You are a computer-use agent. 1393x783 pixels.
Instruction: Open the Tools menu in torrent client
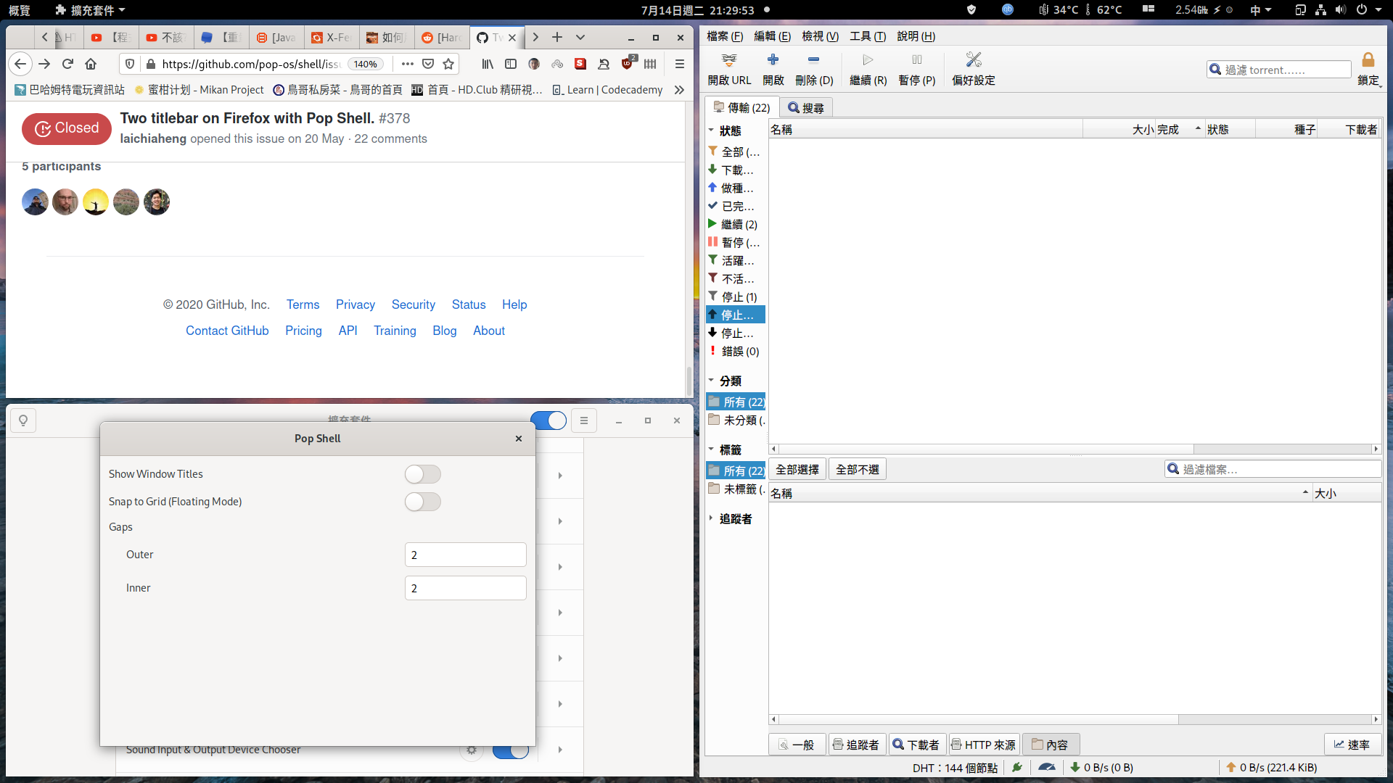(x=868, y=36)
